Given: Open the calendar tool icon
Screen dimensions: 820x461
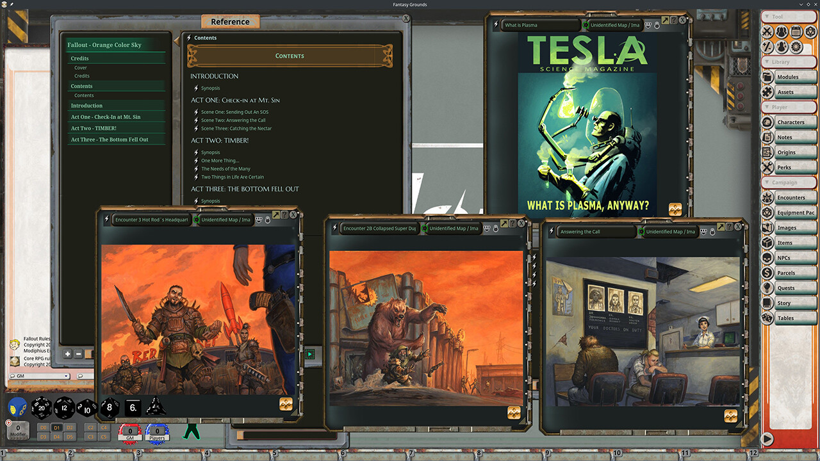Looking at the screenshot, I should tap(796, 31).
